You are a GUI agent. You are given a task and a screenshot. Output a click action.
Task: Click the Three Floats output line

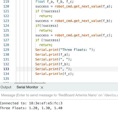[x=31, y=108]
